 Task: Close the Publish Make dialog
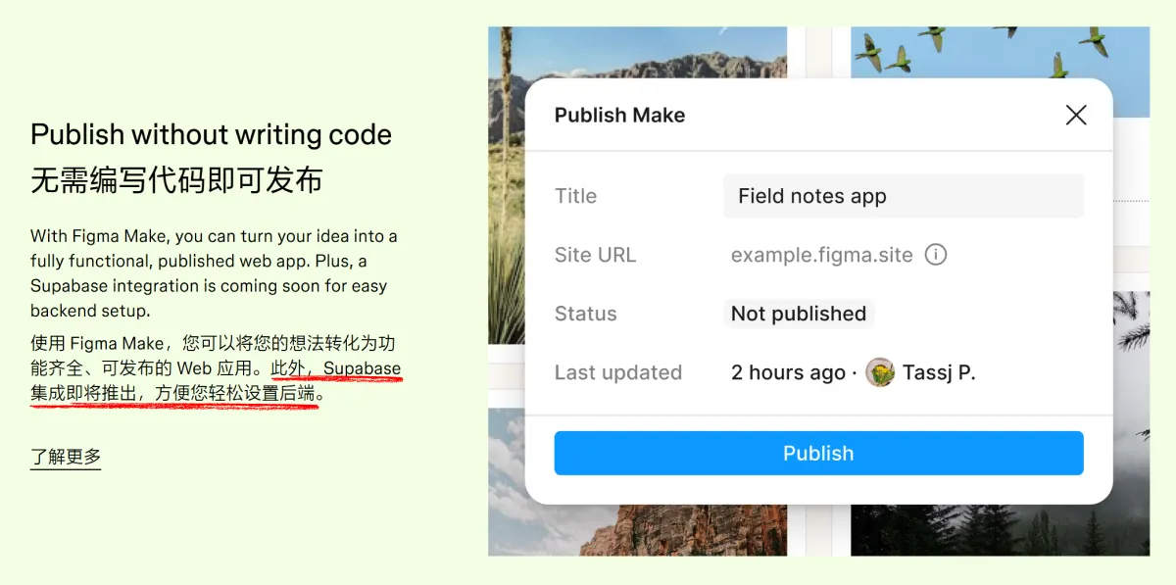[1075, 116]
